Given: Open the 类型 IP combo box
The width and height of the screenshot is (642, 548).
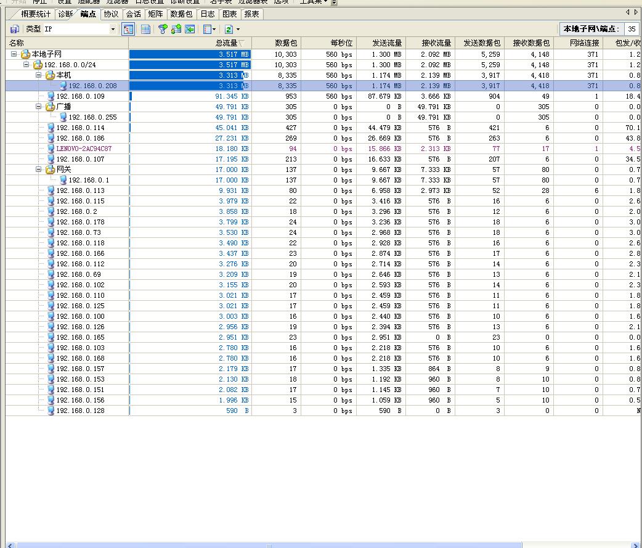Looking at the screenshot, I should 113,29.
